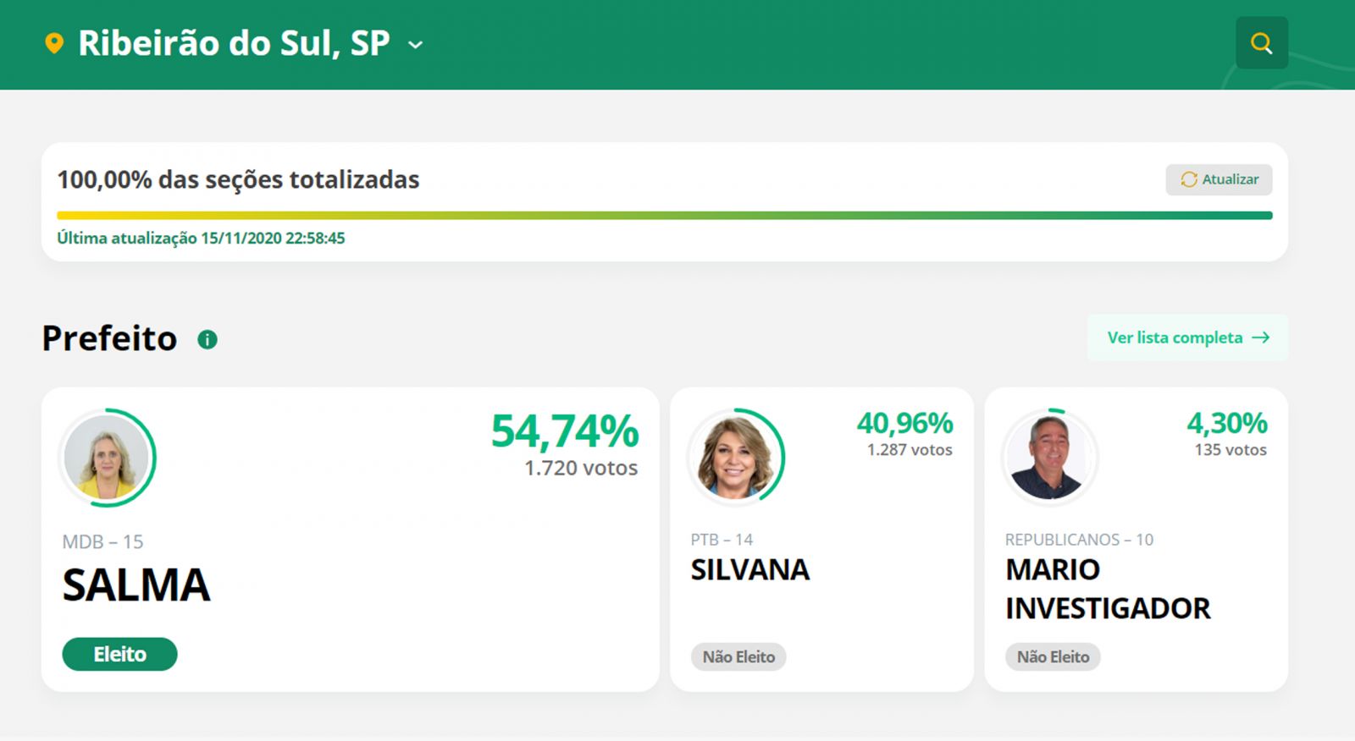Click Mario Investigador's candidate photo
Viewport: 1355px width, 741px height.
(x=1050, y=458)
